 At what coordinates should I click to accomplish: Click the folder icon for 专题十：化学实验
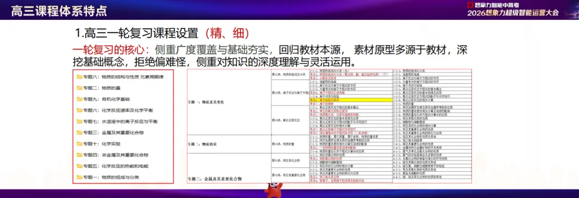(79, 143)
